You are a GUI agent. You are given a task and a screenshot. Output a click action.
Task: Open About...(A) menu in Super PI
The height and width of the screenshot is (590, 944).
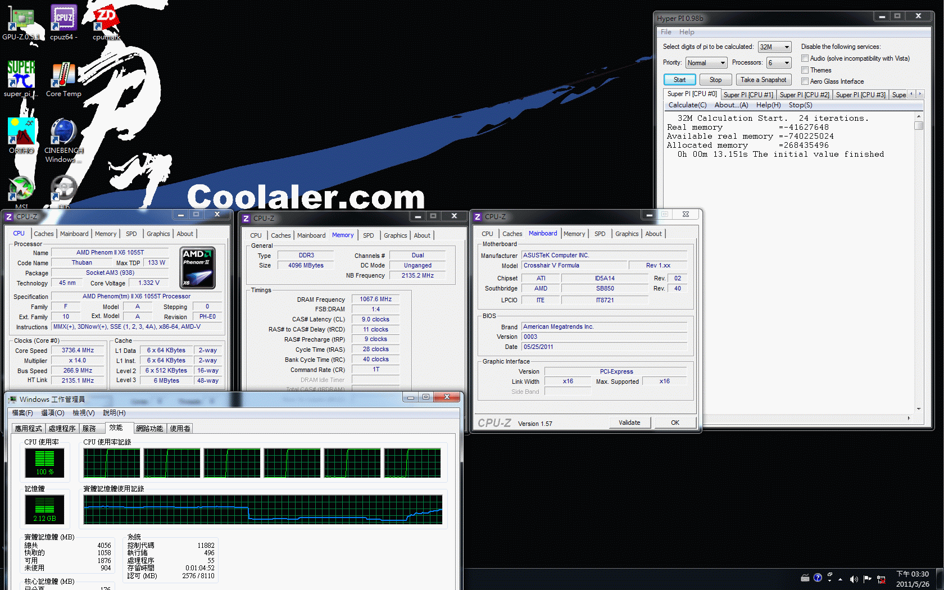(x=731, y=105)
